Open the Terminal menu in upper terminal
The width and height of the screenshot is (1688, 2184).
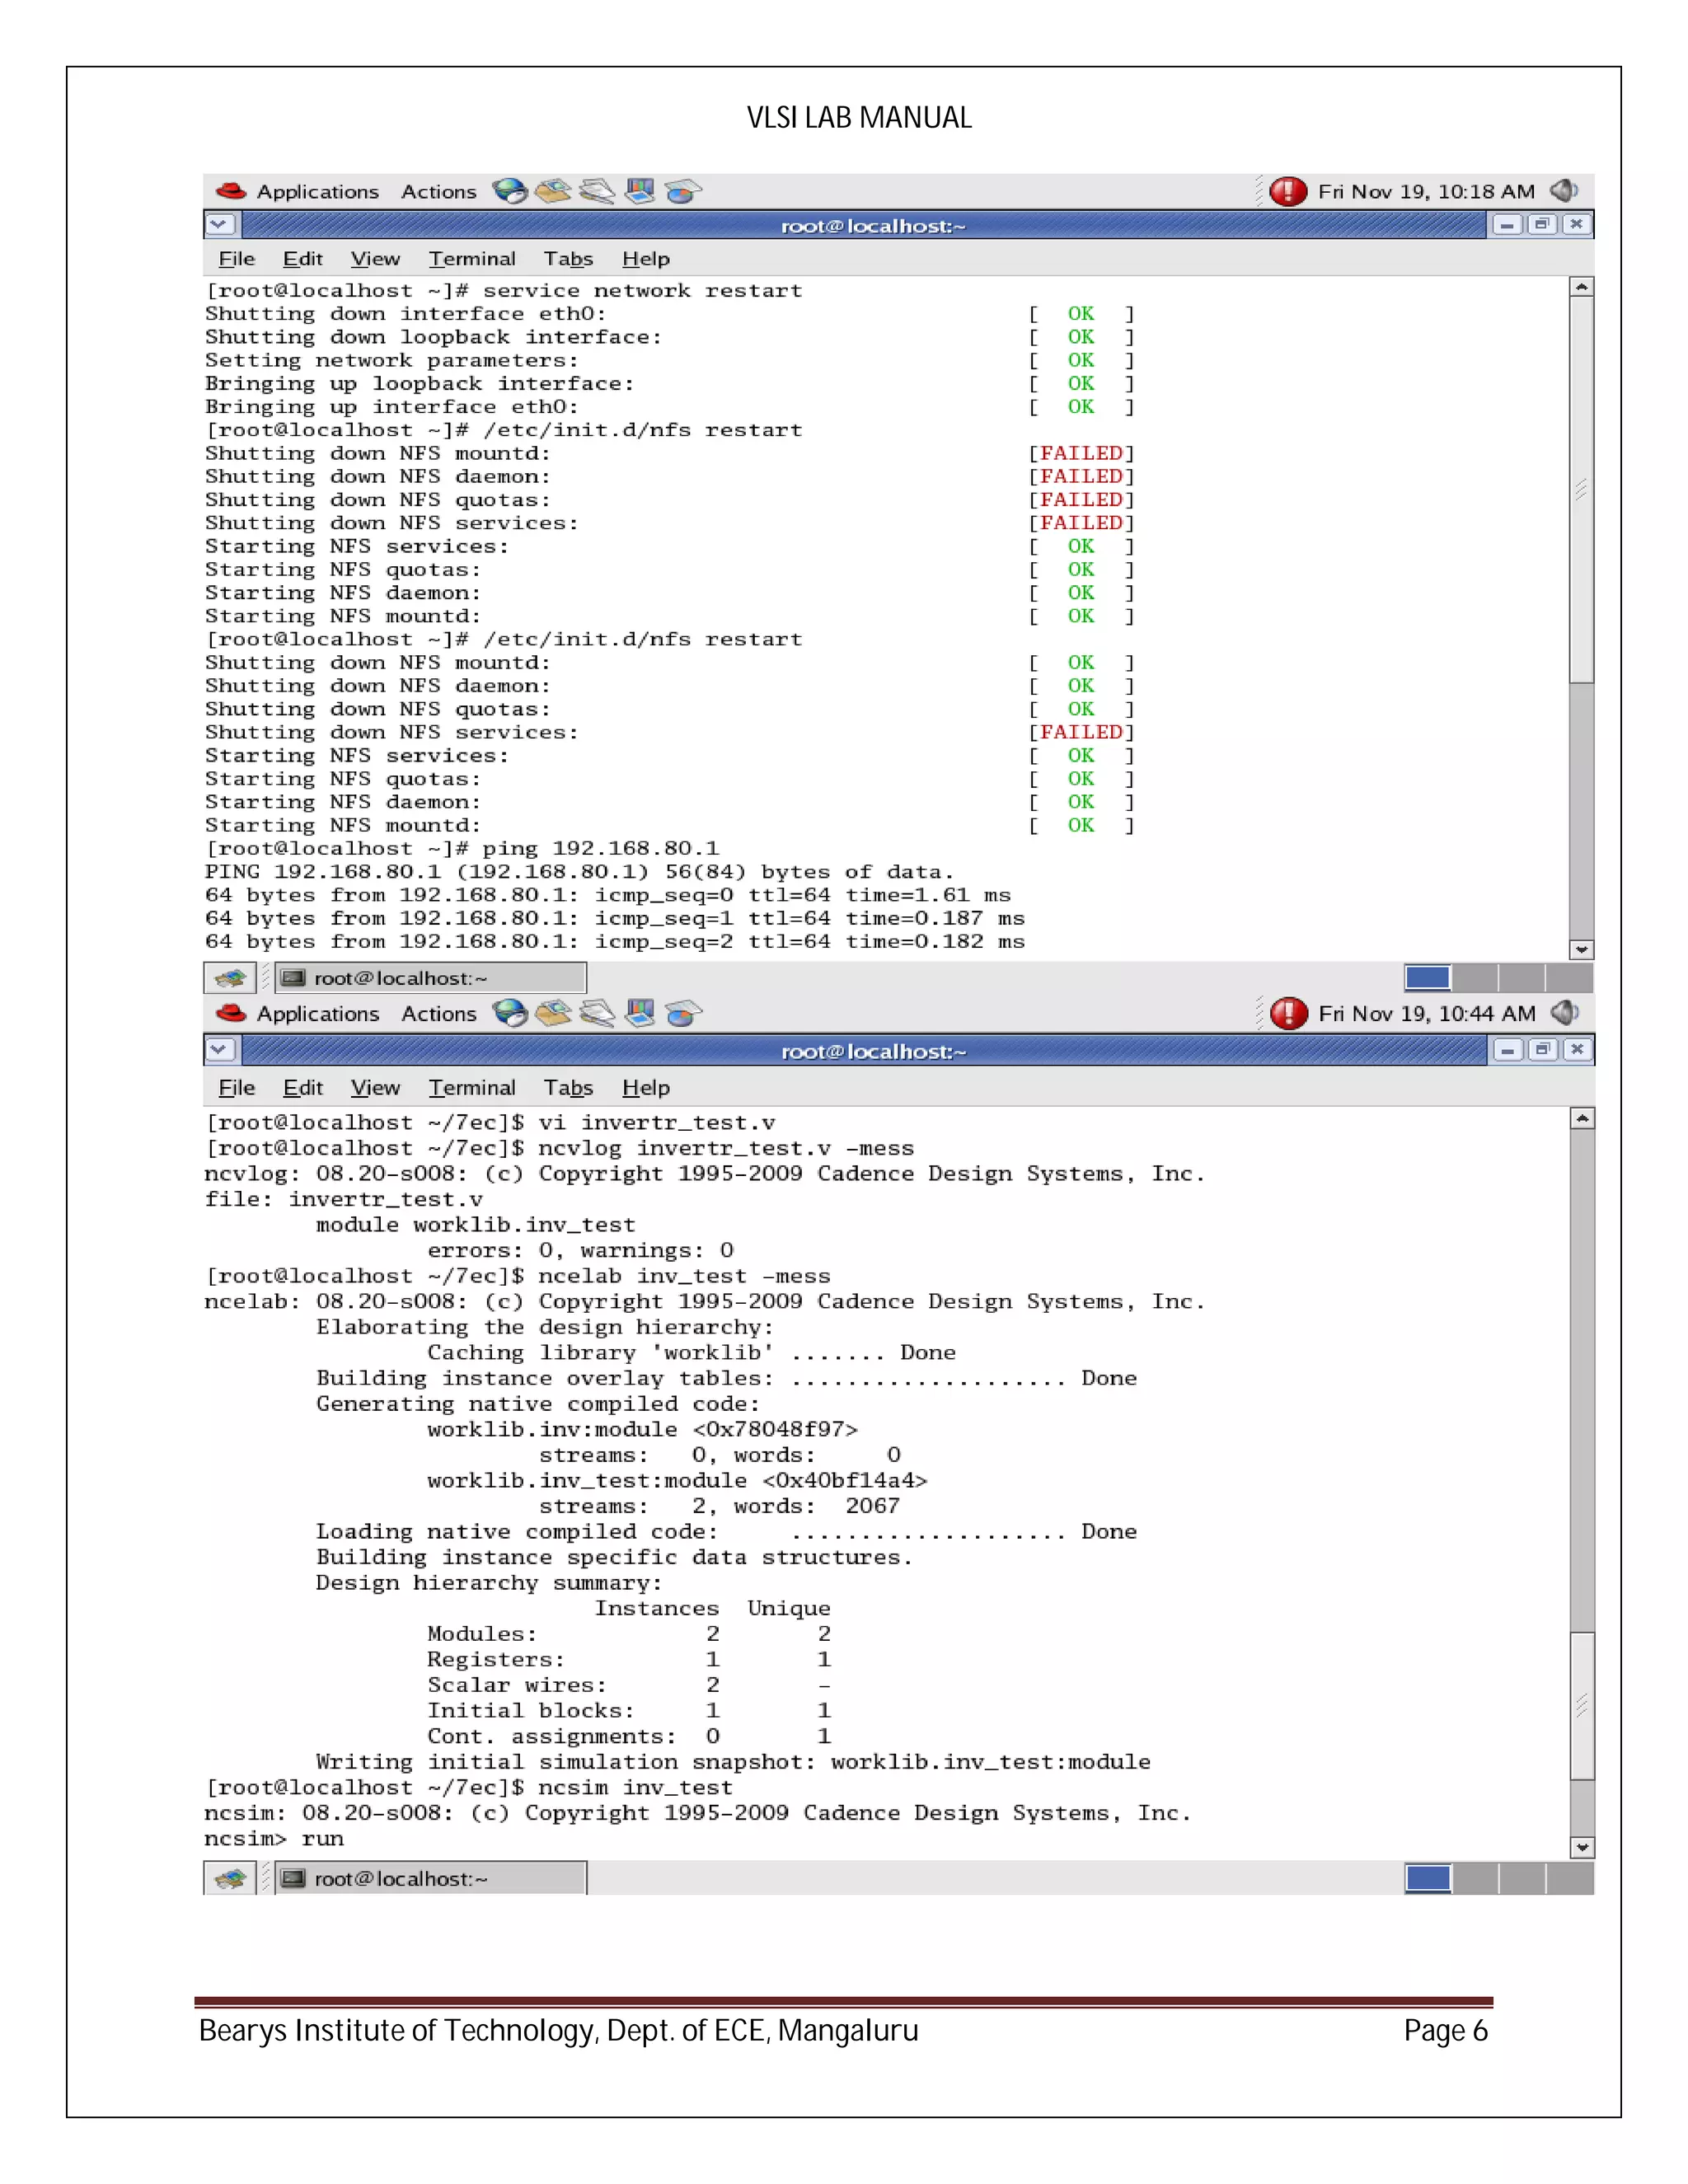tap(472, 259)
